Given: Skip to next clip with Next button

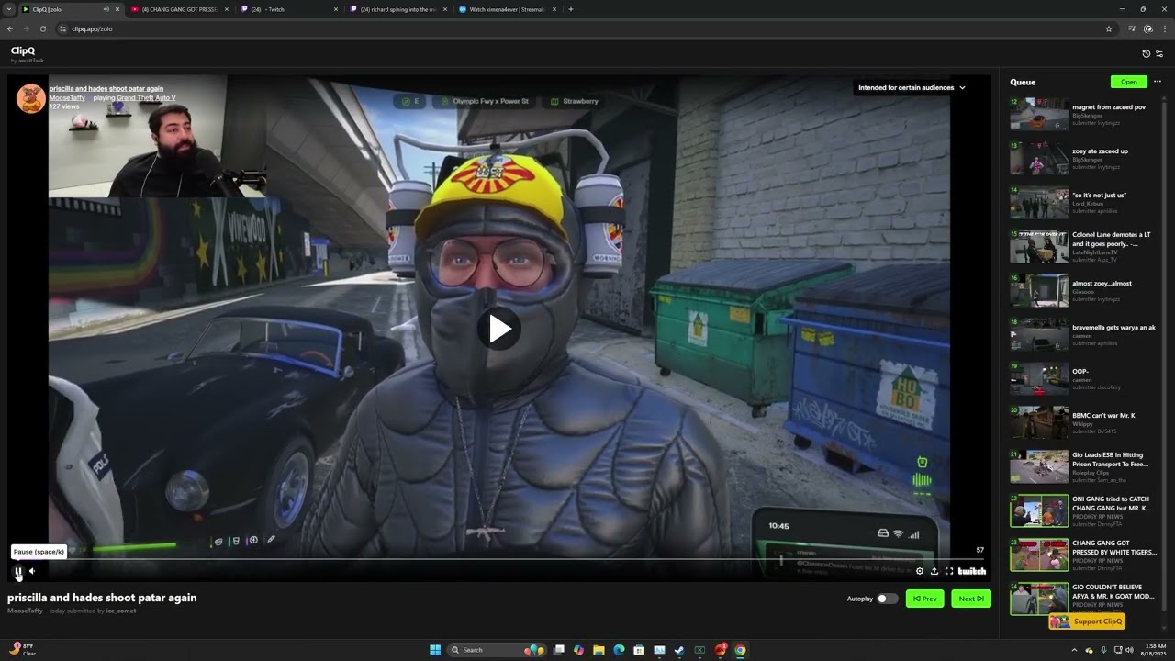Looking at the screenshot, I should point(971,599).
